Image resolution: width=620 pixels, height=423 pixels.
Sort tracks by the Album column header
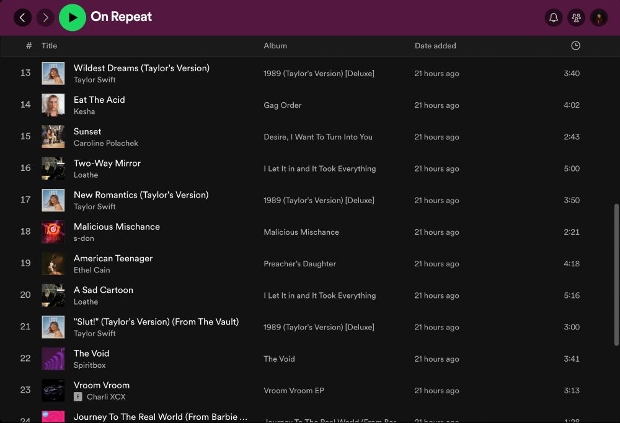point(275,46)
